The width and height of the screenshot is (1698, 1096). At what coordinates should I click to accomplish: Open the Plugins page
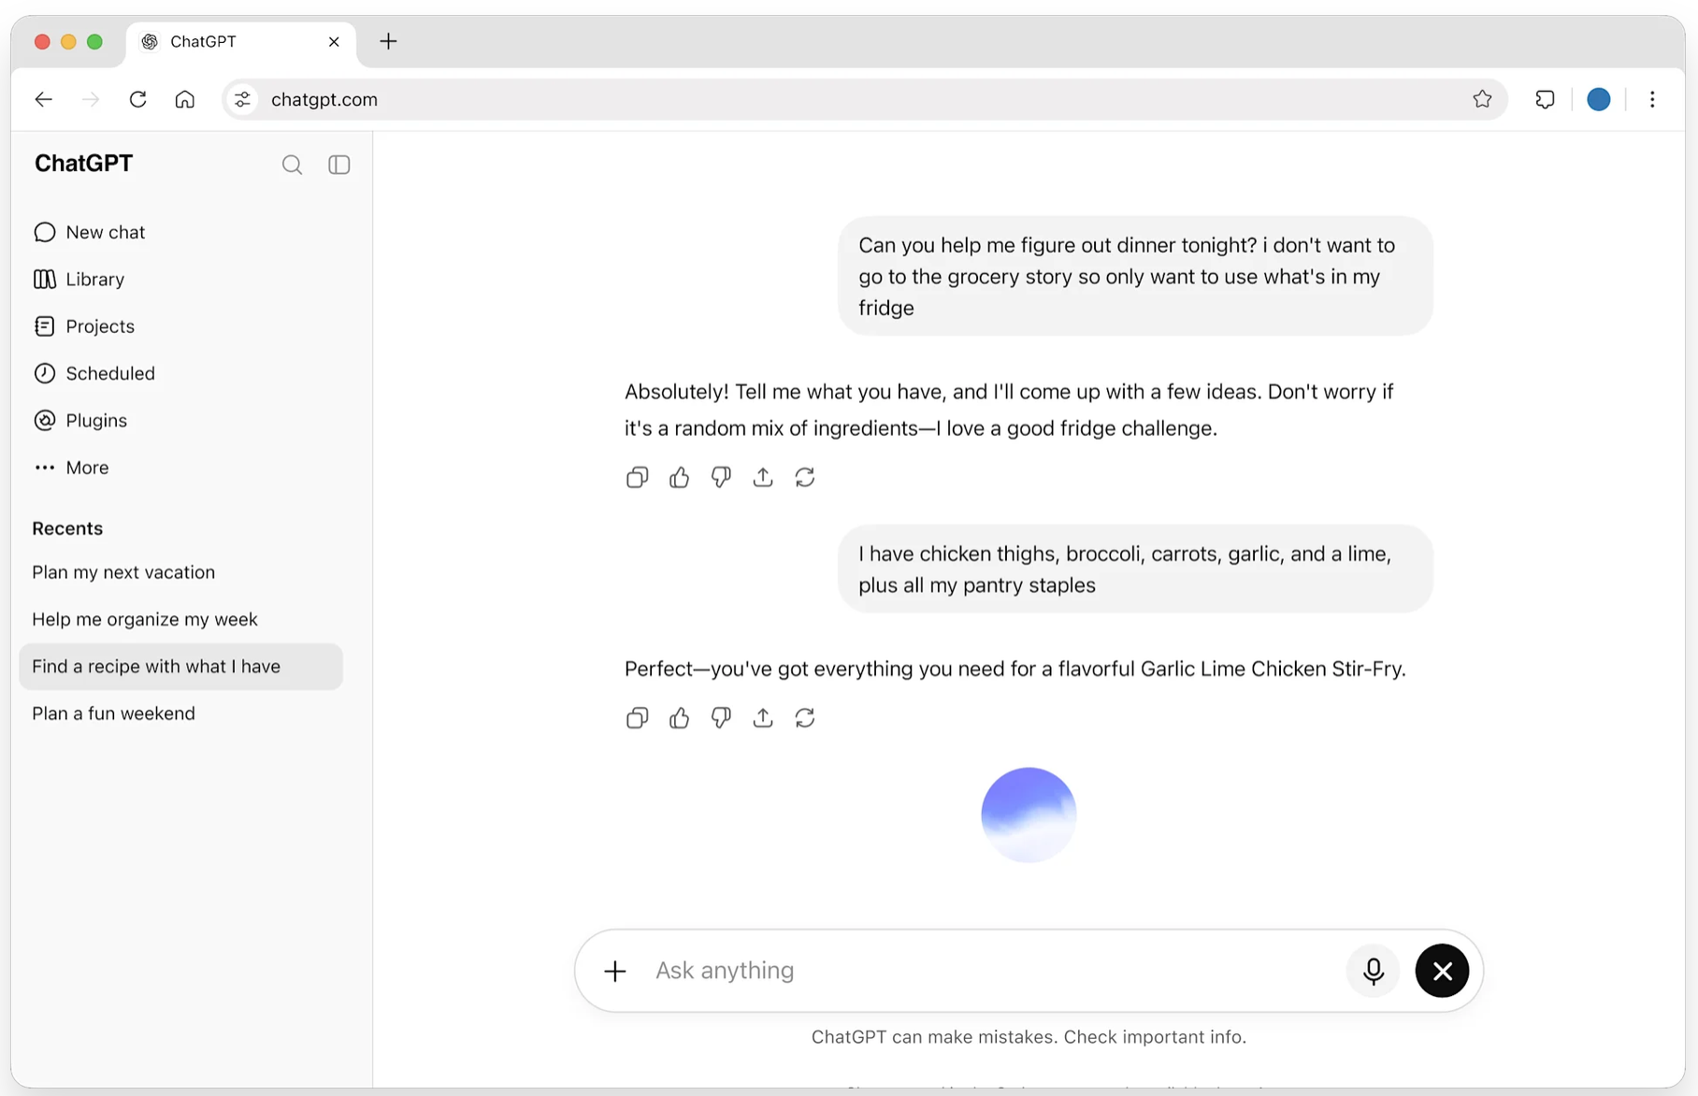pos(80,420)
